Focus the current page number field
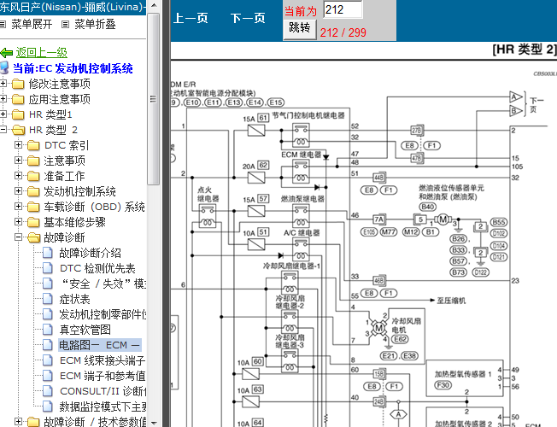 click(343, 9)
